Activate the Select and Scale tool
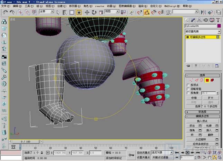Image resolution: width=223 pixels, height=161 pixels. coord(101,12)
